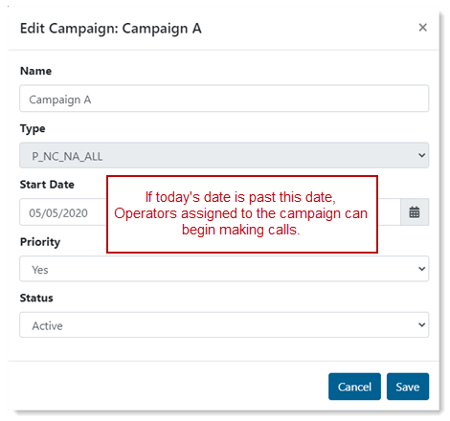Click the Type field label
The width and height of the screenshot is (450, 421).
pyautogui.click(x=33, y=128)
